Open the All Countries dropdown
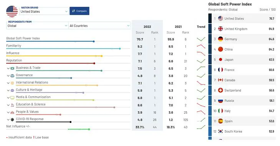Screen dimensions: 280x146 click(99, 25)
